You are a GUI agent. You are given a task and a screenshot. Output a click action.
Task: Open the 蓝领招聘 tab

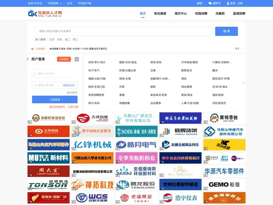click(x=239, y=13)
